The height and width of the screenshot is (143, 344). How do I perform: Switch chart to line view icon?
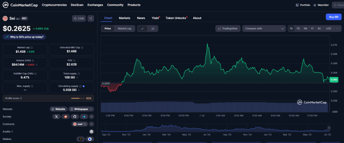(x=142, y=29)
